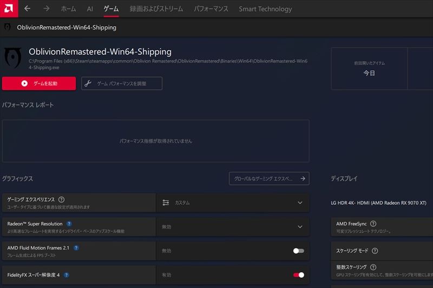Open help for AMD Fluid Motion Frames 2.1

click(76, 248)
